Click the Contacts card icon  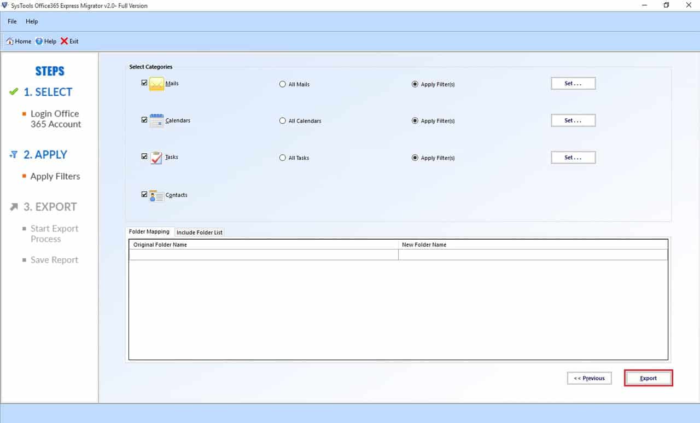[x=156, y=195]
